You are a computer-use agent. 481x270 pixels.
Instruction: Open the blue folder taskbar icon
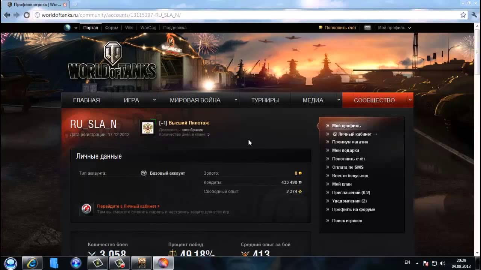pyautogui.click(x=54, y=263)
